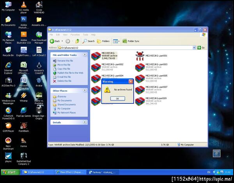Open CyberLink PowerDVD 8 shortcut
The height and width of the screenshot is (183, 234).
[8, 114]
